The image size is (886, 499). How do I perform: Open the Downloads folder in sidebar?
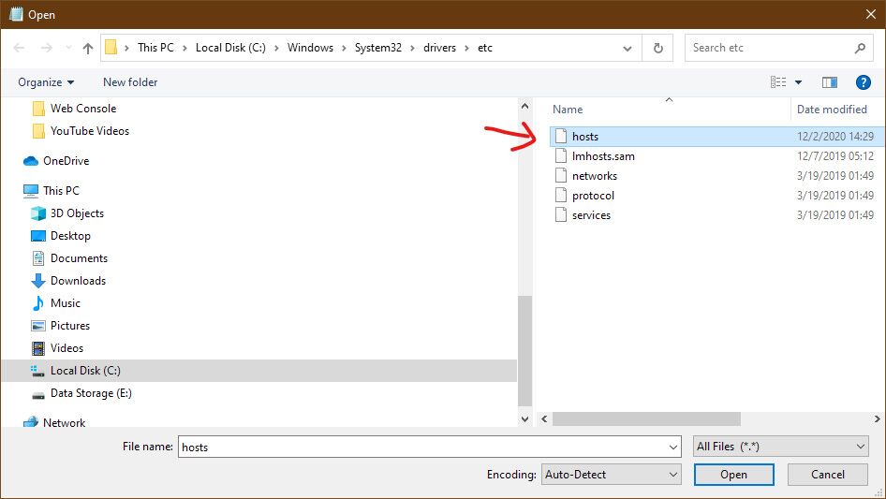click(78, 281)
